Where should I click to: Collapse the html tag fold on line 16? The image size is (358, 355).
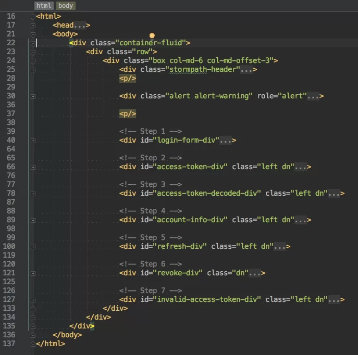tap(33, 17)
